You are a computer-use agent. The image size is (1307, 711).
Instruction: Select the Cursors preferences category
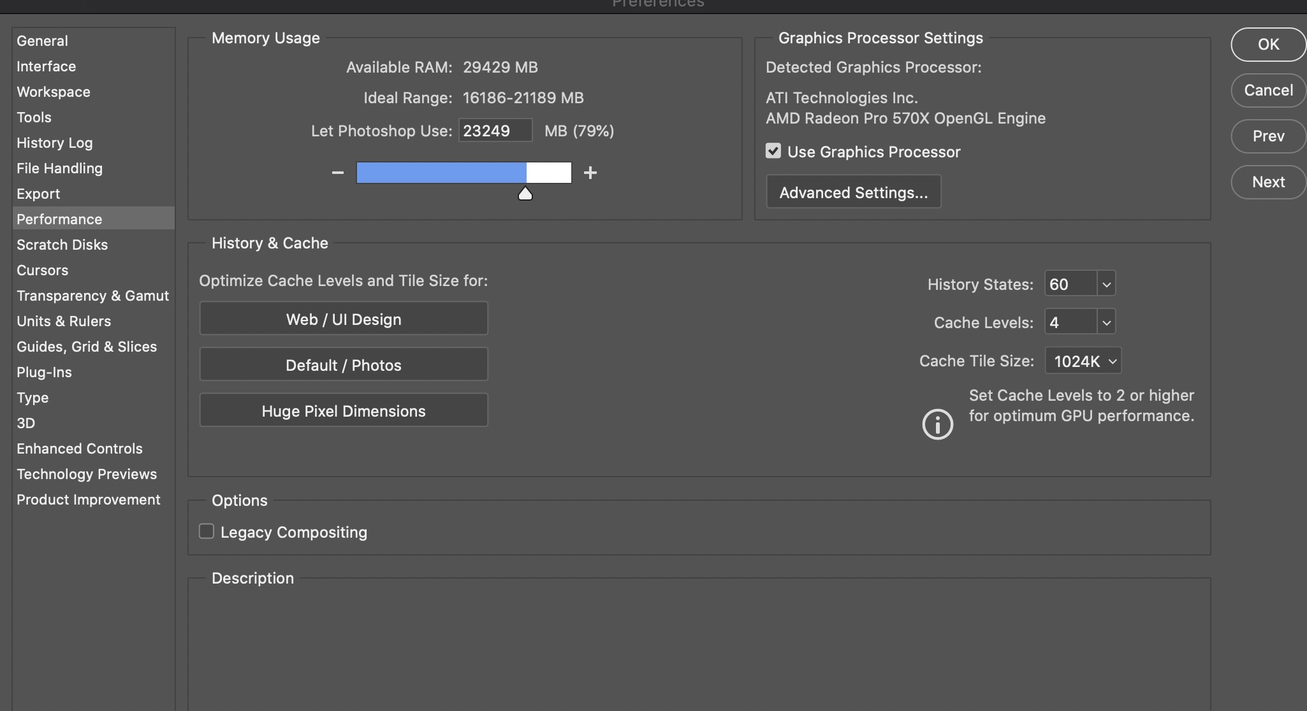pos(42,270)
